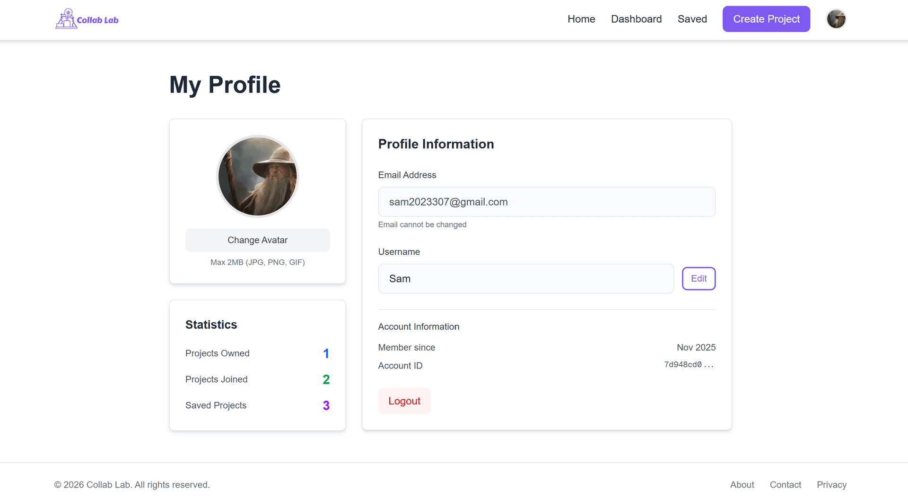Go to the Dashboard page
Screen dimensions: 908x498
(x=636, y=19)
